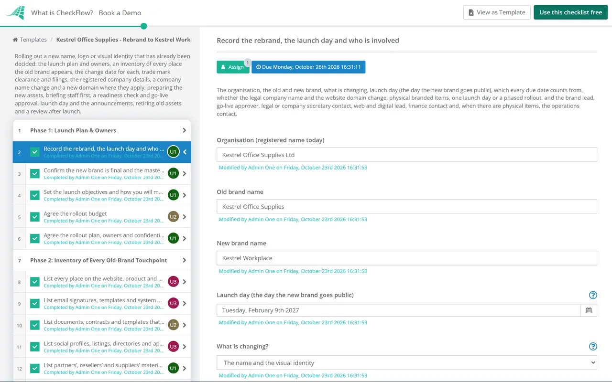Click U1 badge on 'Set the launch objectives'
This screenshot has width=612, height=382.
click(173, 195)
